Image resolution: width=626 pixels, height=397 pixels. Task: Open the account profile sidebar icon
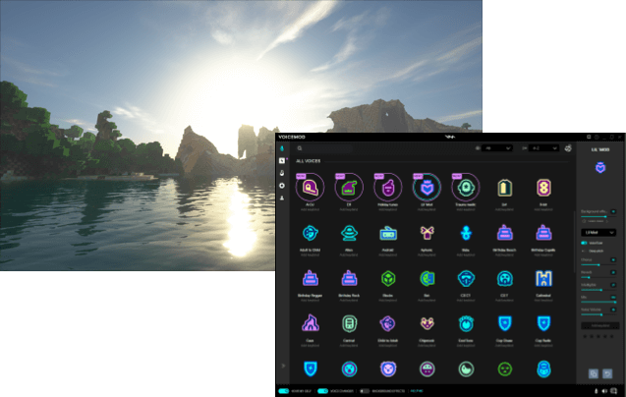pyautogui.click(x=282, y=198)
